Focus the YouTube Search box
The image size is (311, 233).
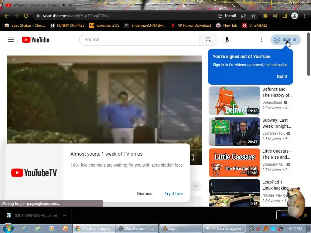(139, 40)
